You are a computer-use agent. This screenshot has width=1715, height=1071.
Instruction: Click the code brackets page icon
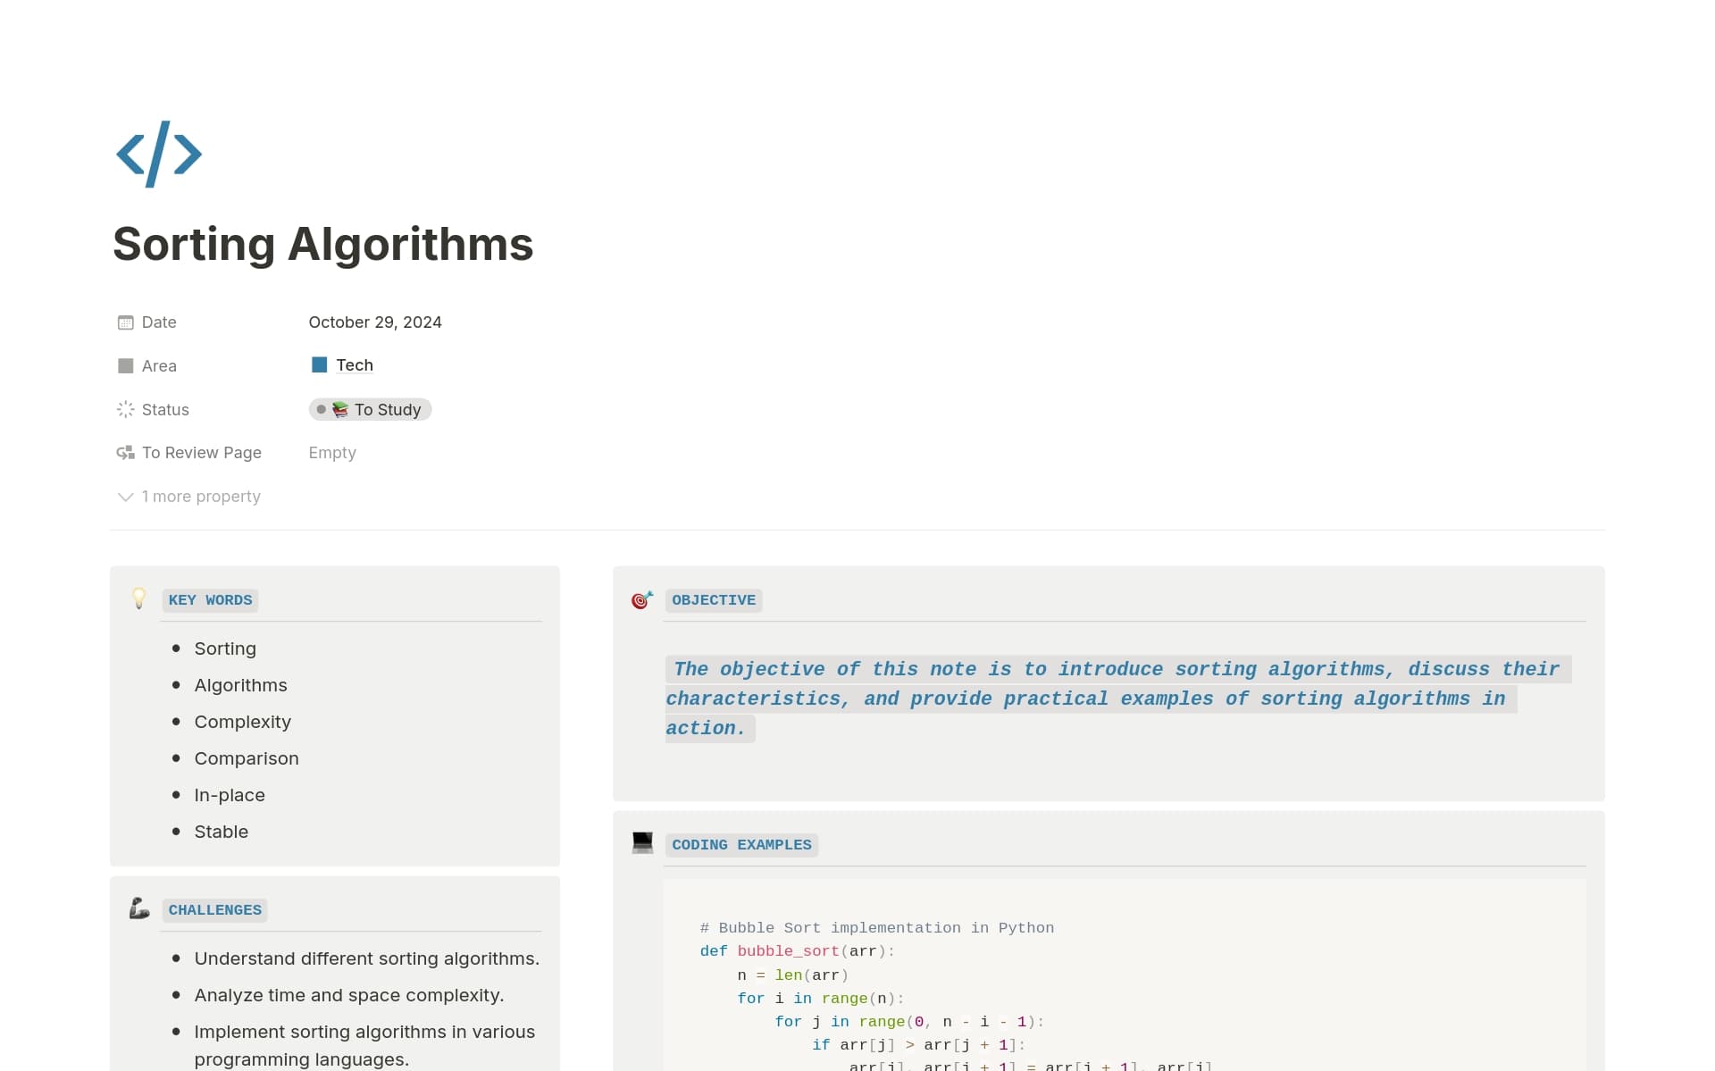point(159,155)
